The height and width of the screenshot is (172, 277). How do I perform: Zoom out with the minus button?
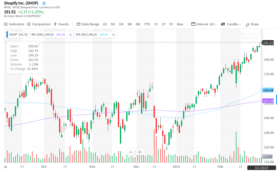click(131, 152)
